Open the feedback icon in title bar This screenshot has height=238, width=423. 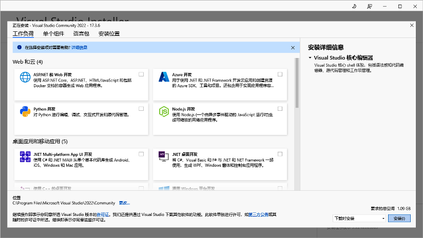click(x=369, y=6)
